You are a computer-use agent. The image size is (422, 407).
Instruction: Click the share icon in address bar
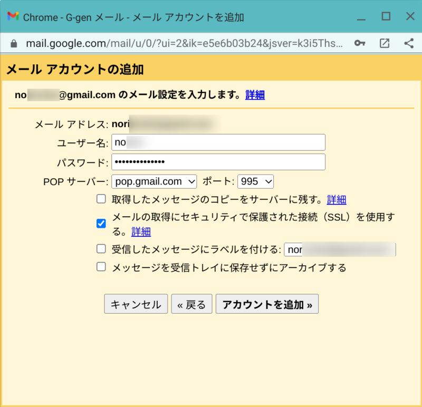pos(409,43)
